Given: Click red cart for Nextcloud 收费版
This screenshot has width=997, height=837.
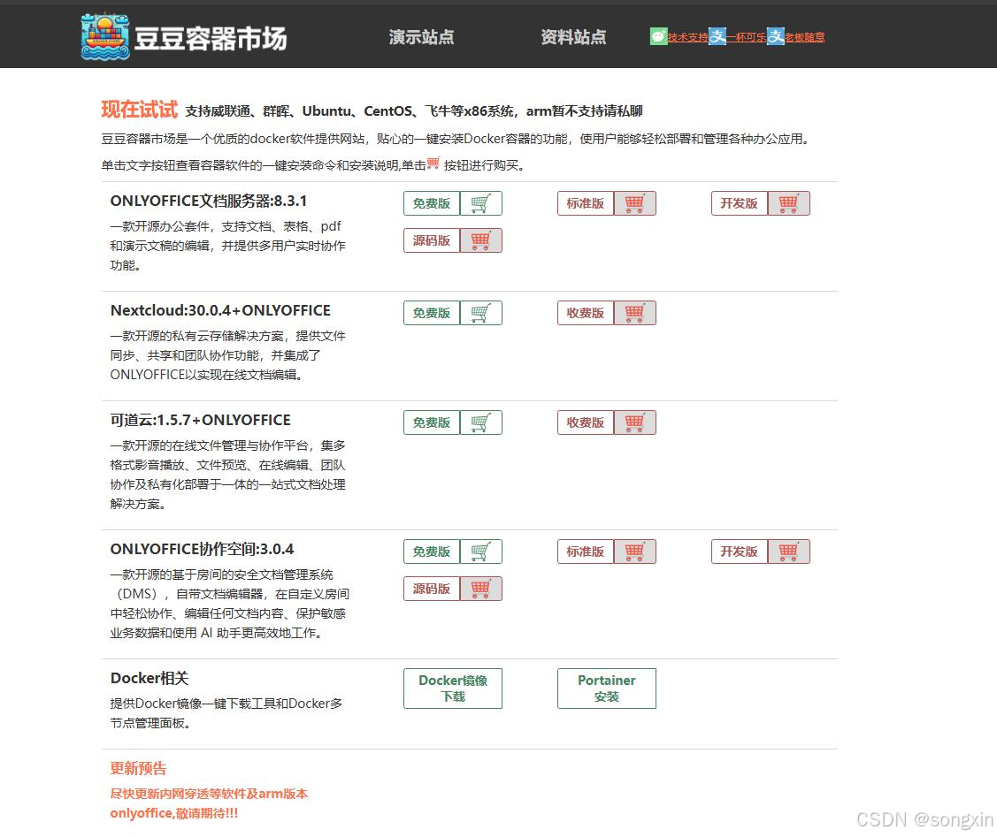Looking at the screenshot, I should click(x=634, y=313).
